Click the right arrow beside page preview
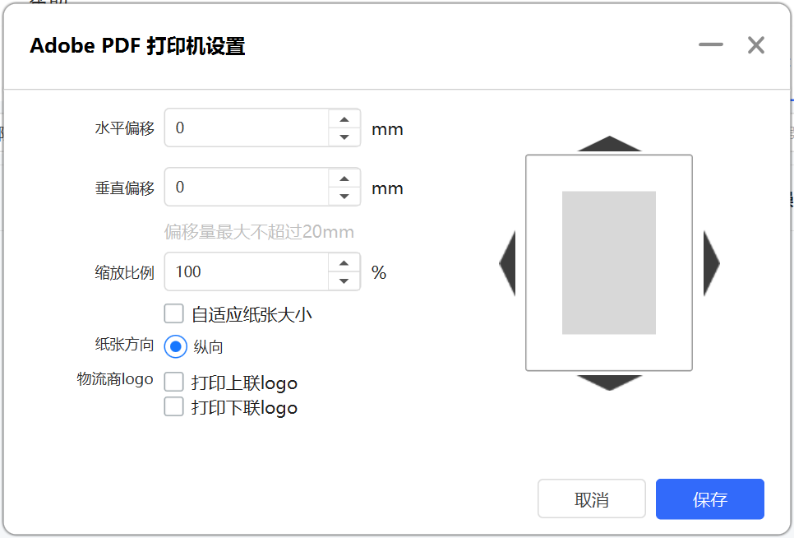 click(x=710, y=263)
